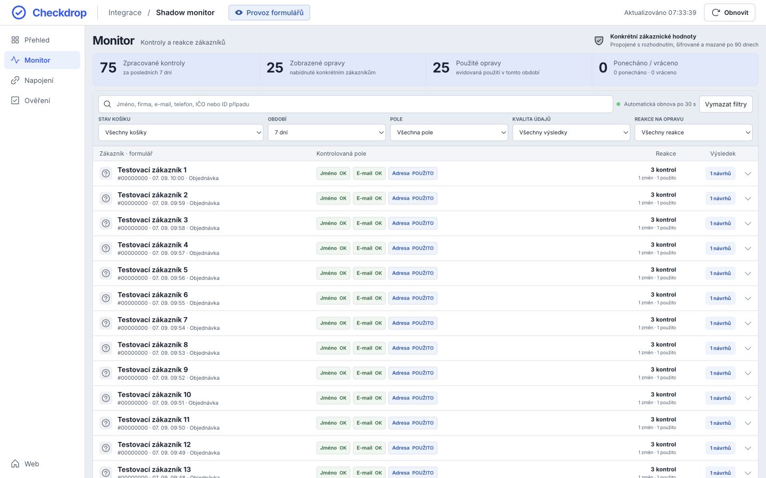Click question-mark icon of Testovací zákazník 8
The image size is (766, 478).
106,348
